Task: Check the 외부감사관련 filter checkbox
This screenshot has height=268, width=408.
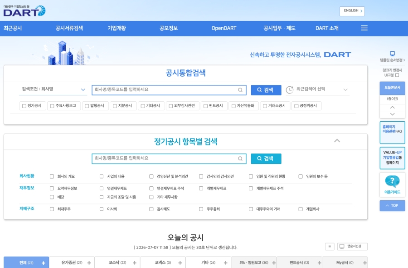Action: click(x=171, y=106)
